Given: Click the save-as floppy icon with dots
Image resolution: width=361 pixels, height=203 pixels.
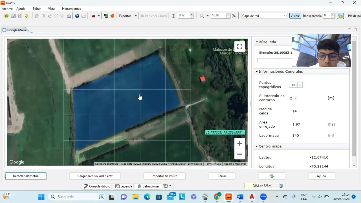Looking at the screenshot, I should tap(20, 16).
